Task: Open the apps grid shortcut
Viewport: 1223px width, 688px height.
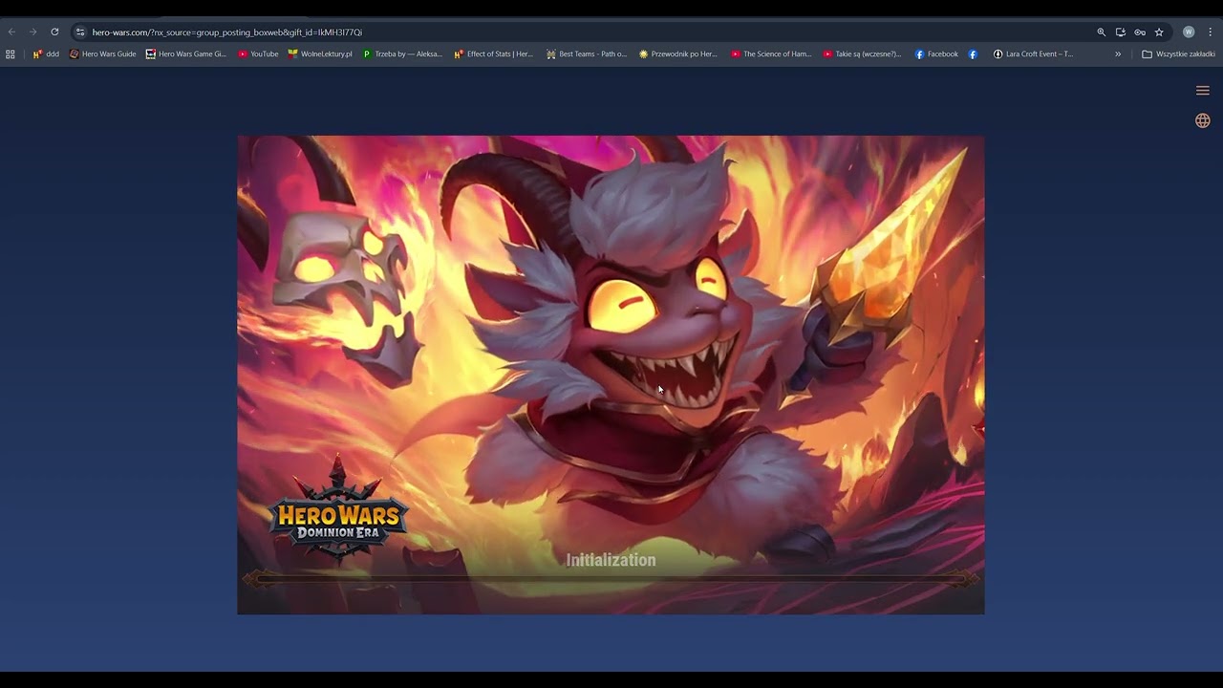Action: 11,54
